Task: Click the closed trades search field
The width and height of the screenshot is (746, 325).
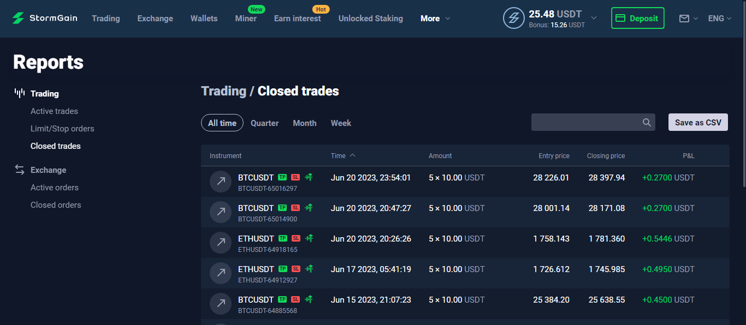Action: click(x=584, y=122)
